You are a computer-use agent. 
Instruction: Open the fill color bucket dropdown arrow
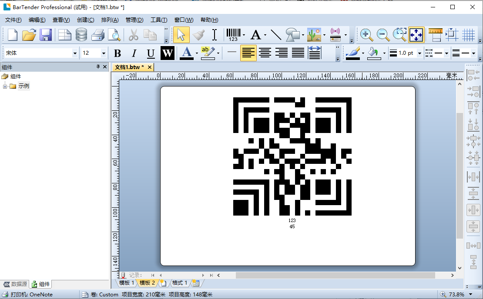(x=384, y=53)
